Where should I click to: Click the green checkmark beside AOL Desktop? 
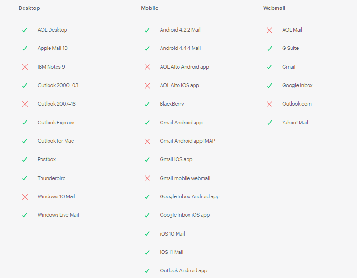tap(24, 30)
